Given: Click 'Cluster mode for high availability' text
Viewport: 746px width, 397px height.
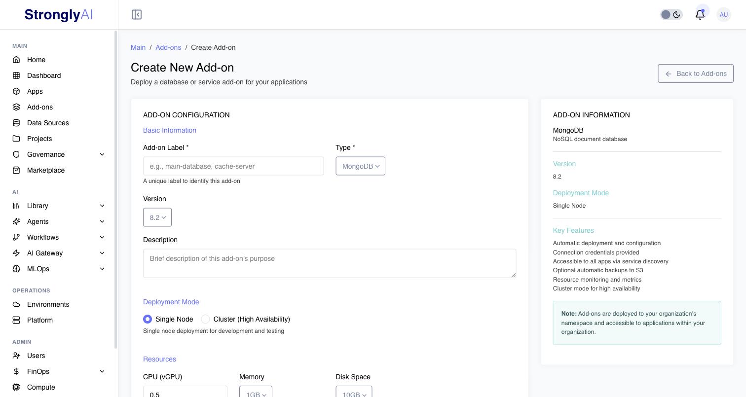Looking at the screenshot, I should [x=597, y=289].
